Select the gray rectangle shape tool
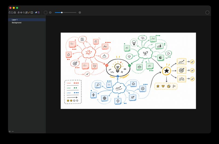The width and height of the screenshot is (219, 144). click(x=32, y=12)
